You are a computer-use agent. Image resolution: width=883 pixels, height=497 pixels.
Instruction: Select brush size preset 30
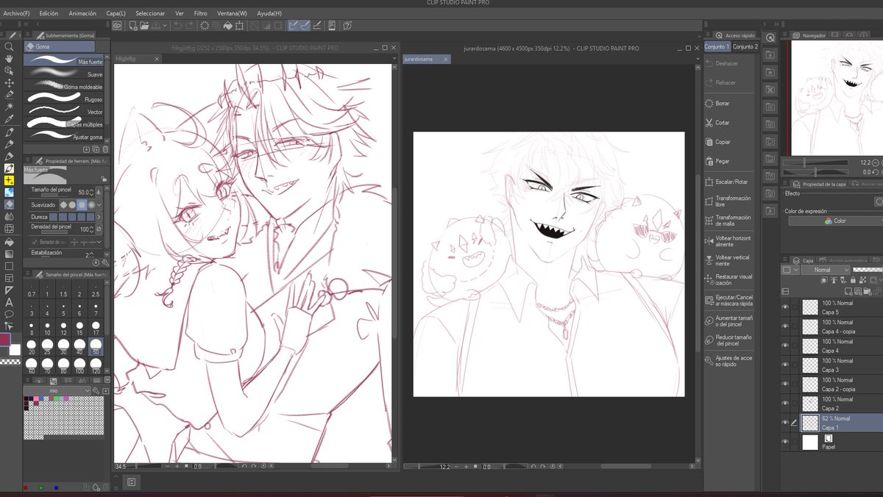coord(63,346)
